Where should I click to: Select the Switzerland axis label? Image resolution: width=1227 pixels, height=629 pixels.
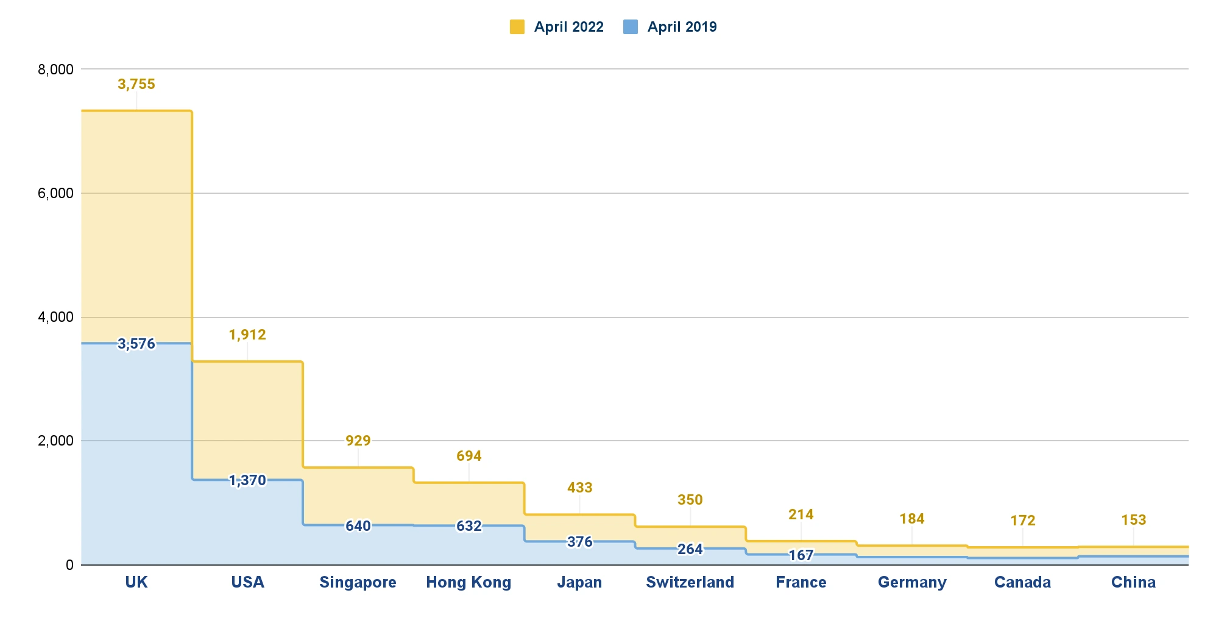[690, 582]
